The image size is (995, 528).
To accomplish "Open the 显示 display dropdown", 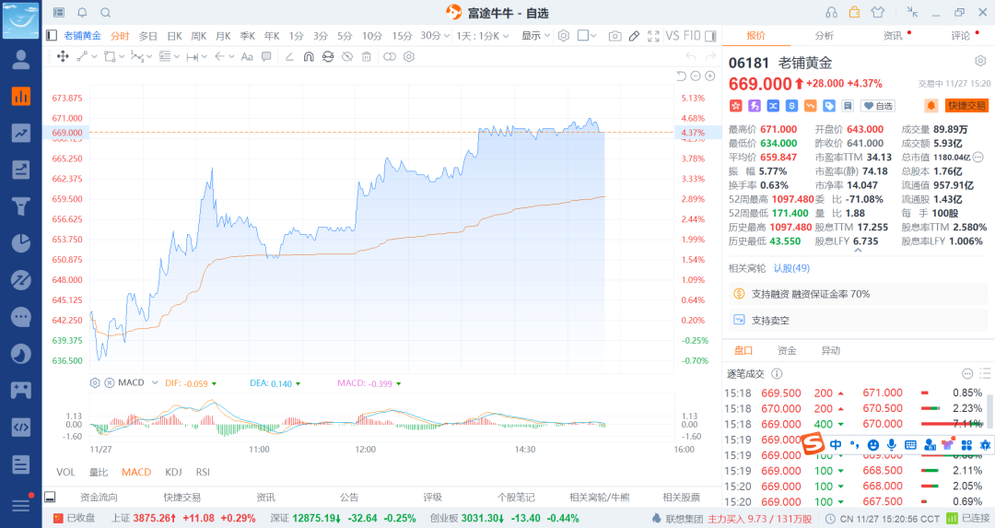I will [535, 36].
